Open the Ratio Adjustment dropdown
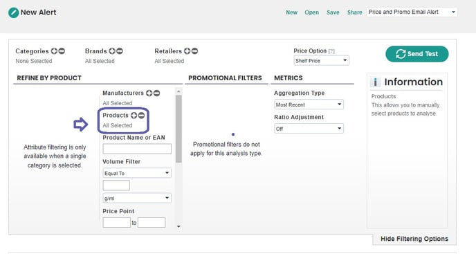 309,129
